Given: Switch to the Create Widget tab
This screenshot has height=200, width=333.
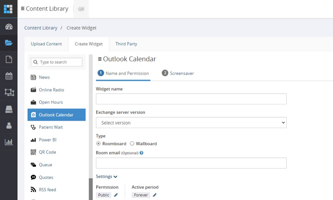Looking at the screenshot, I should coord(89,44).
